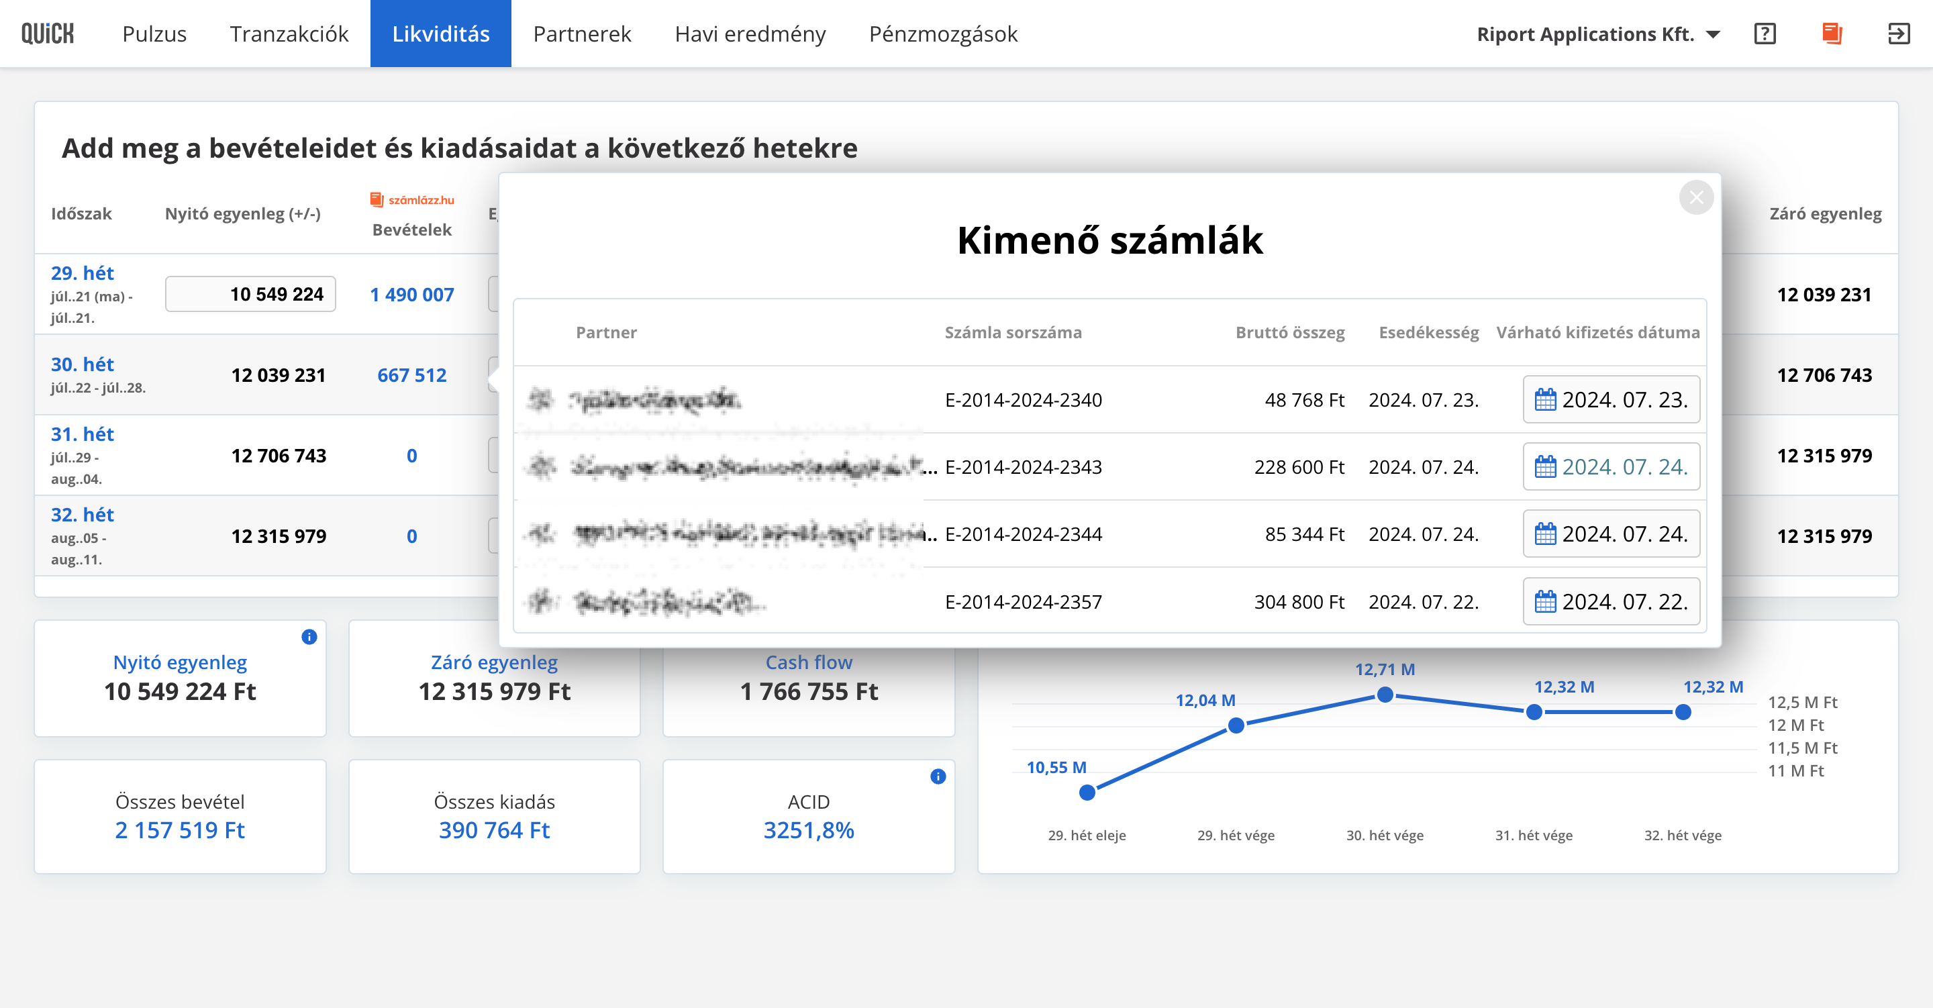Select invoice number E-2014-2024-2340
This screenshot has width=1933, height=1008.
coord(1024,400)
